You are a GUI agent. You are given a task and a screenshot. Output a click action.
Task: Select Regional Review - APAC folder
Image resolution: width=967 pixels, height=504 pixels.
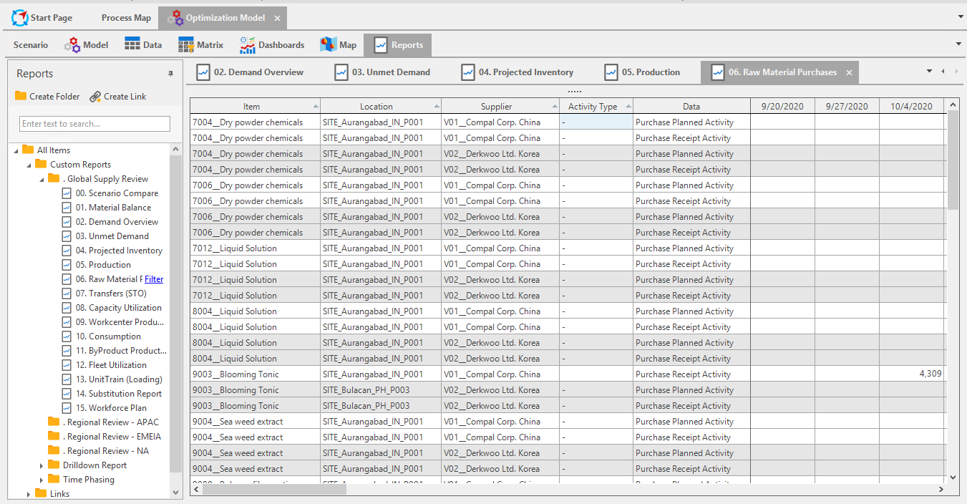tap(111, 422)
